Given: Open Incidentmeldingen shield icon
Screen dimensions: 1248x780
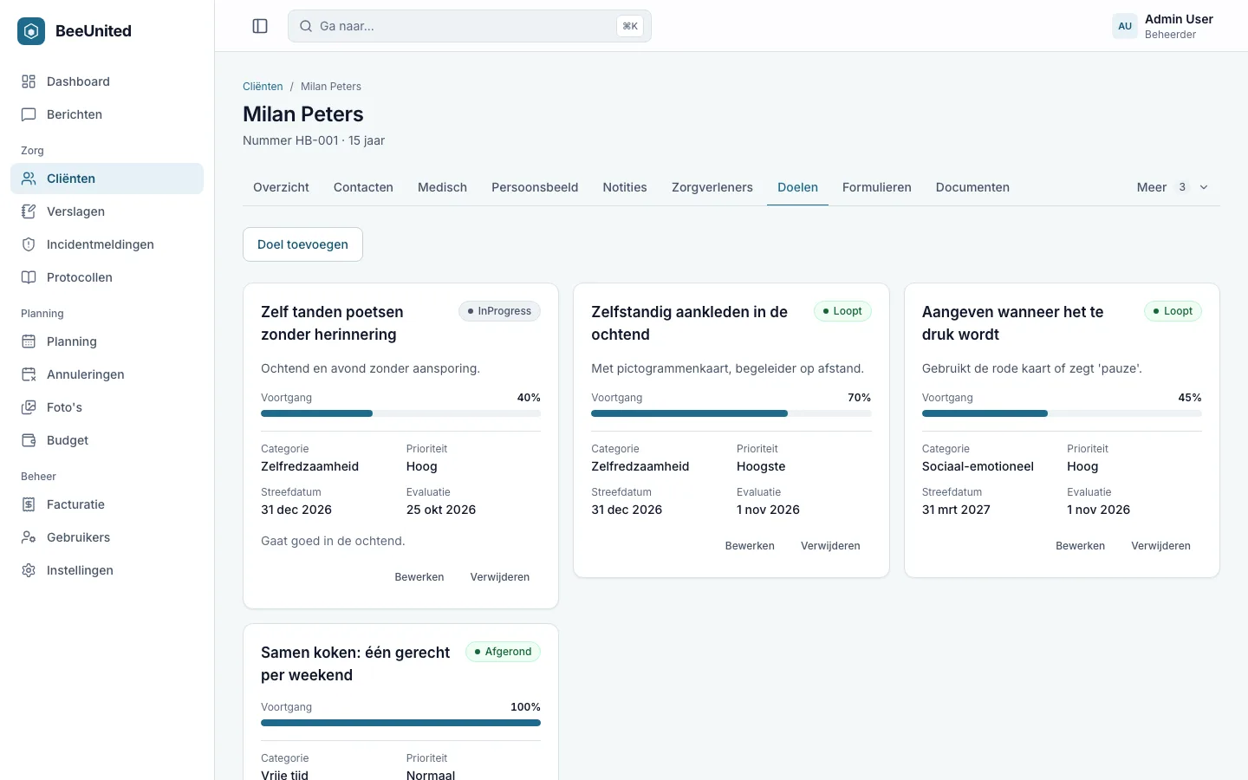Looking at the screenshot, I should [29, 244].
